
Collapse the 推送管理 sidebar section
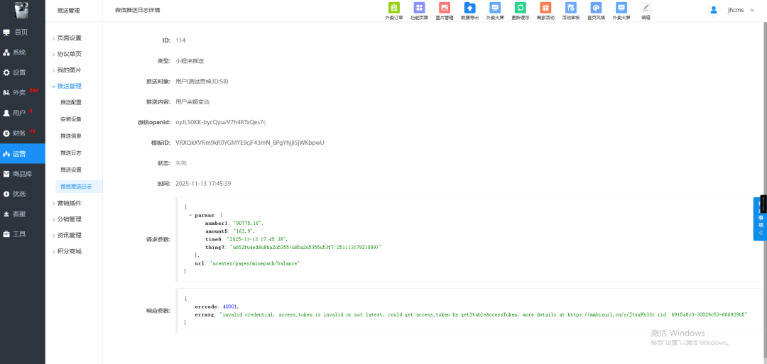click(x=69, y=86)
